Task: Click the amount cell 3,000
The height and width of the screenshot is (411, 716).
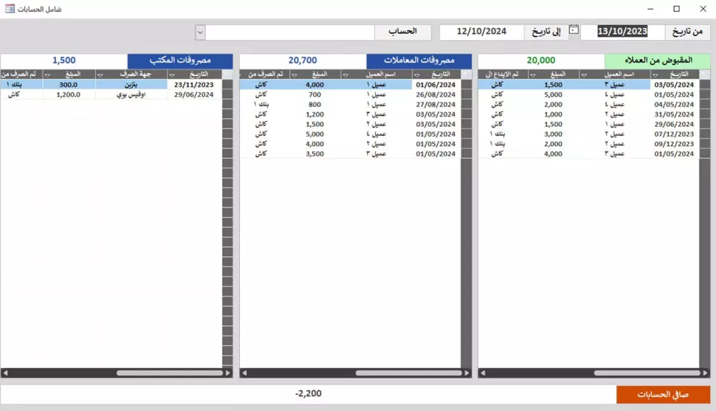Action: tap(553, 134)
